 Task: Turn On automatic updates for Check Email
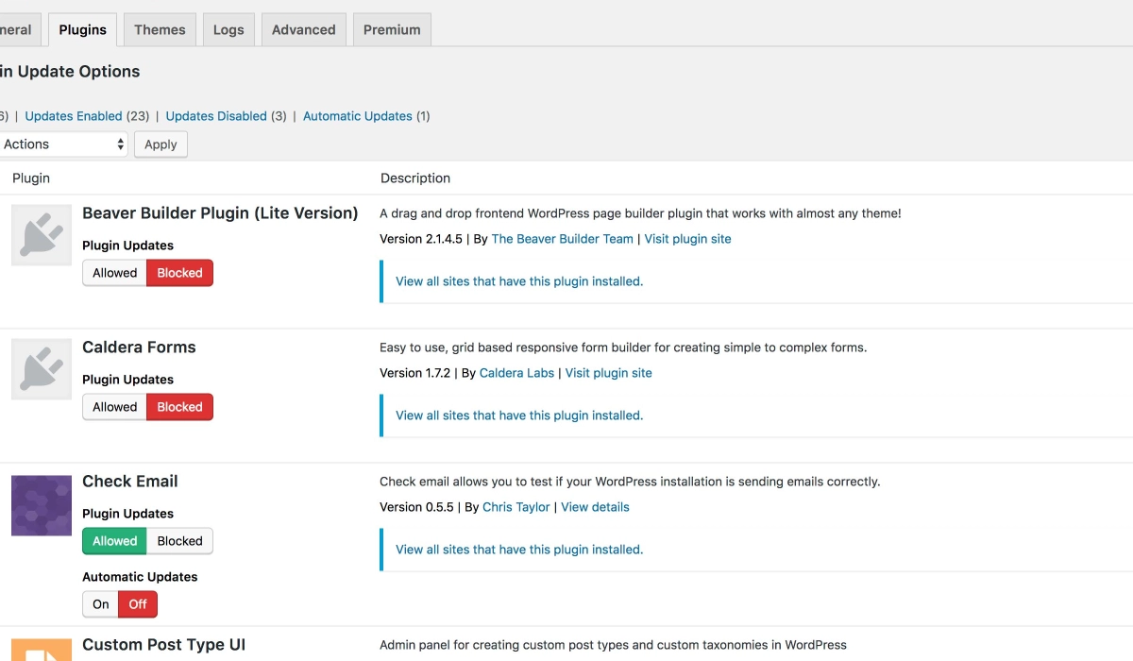(x=101, y=604)
